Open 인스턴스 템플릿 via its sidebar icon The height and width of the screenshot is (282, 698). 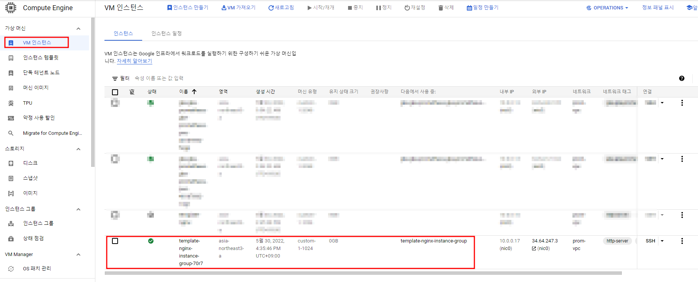coord(11,58)
